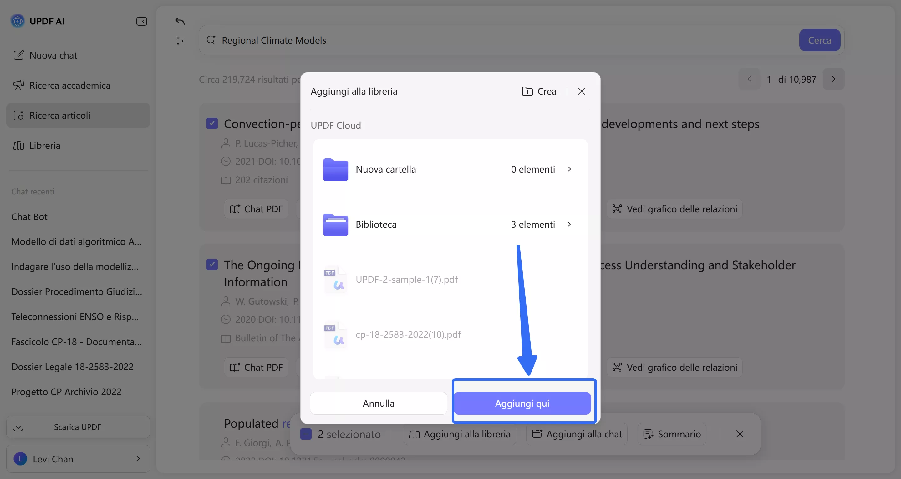Click Crea to create a new folder
The image size is (901, 479).
(x=539, y=91)
